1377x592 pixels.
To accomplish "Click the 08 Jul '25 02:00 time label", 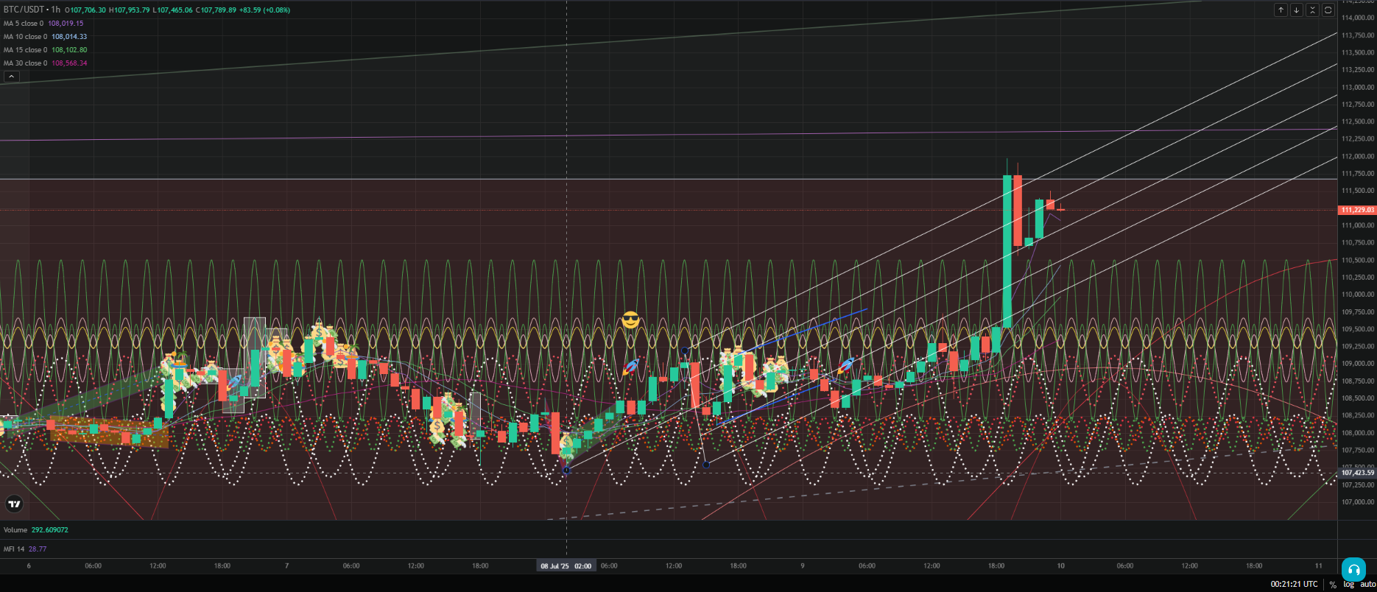I will tap(566, 566).
